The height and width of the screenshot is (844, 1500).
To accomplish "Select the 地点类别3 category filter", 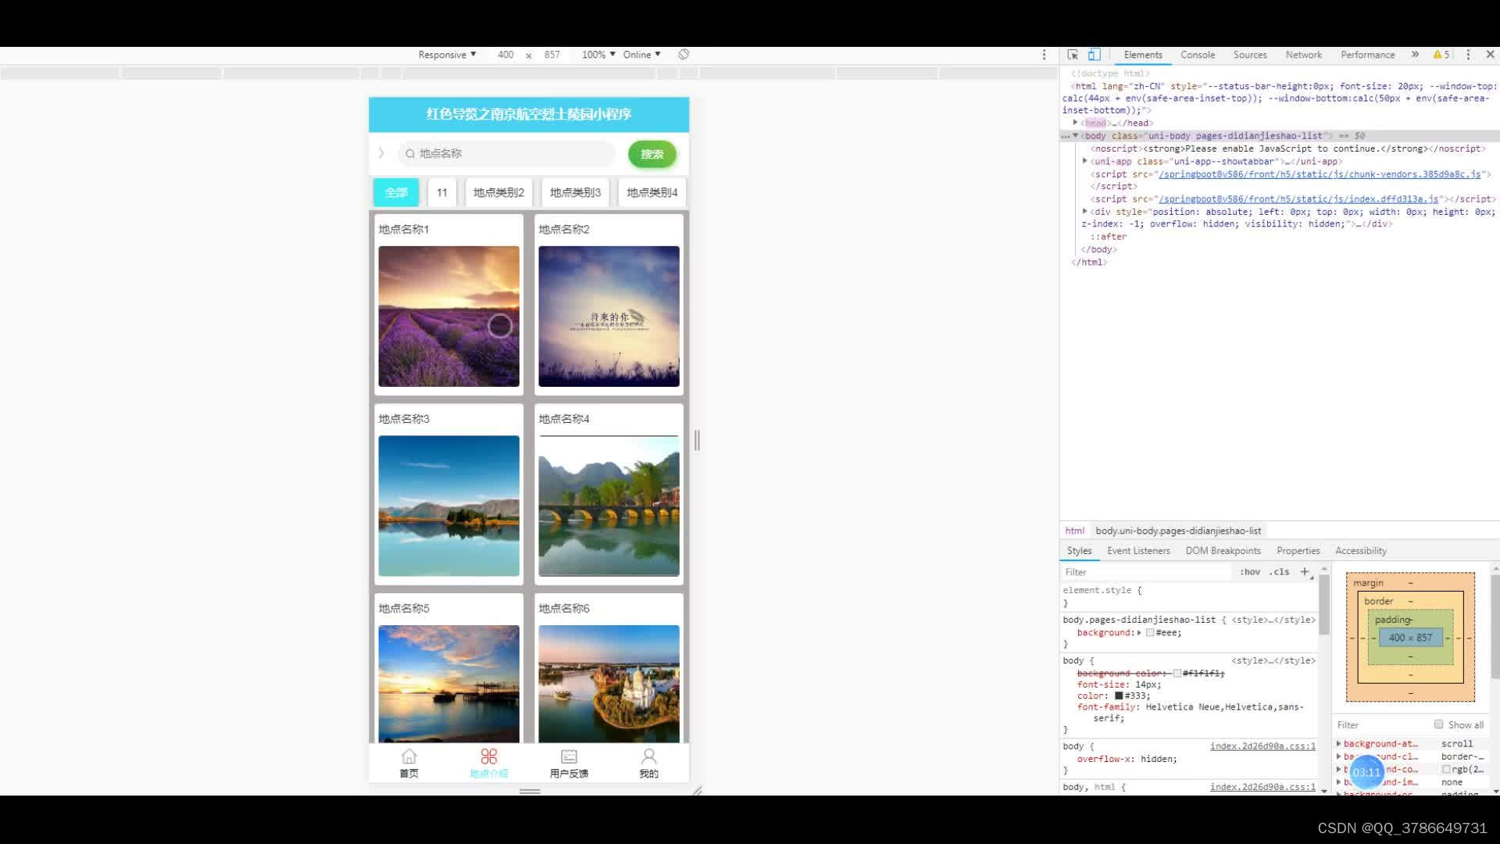I will pyautogui.click(x=575, y=192).
